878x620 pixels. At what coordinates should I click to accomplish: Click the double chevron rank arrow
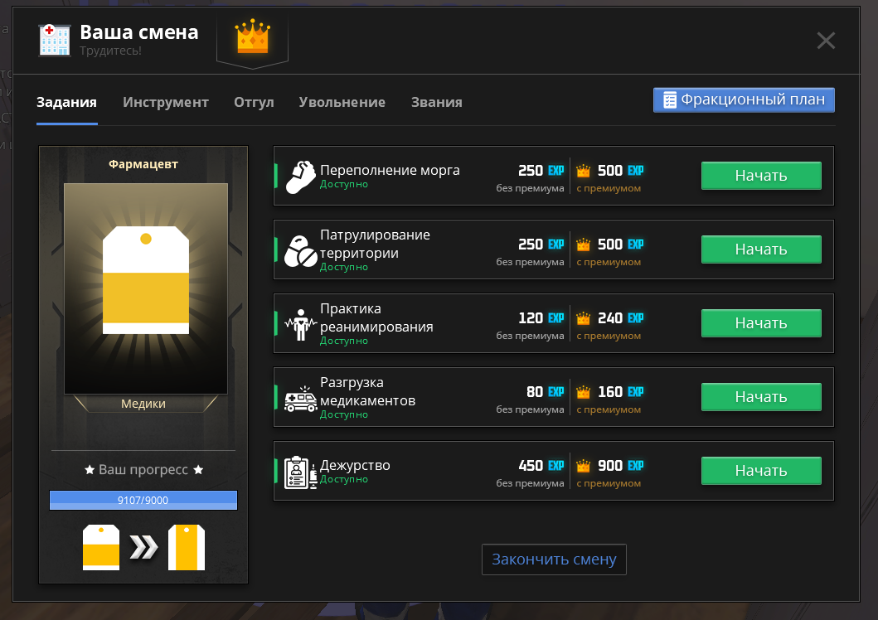(144, 547)
